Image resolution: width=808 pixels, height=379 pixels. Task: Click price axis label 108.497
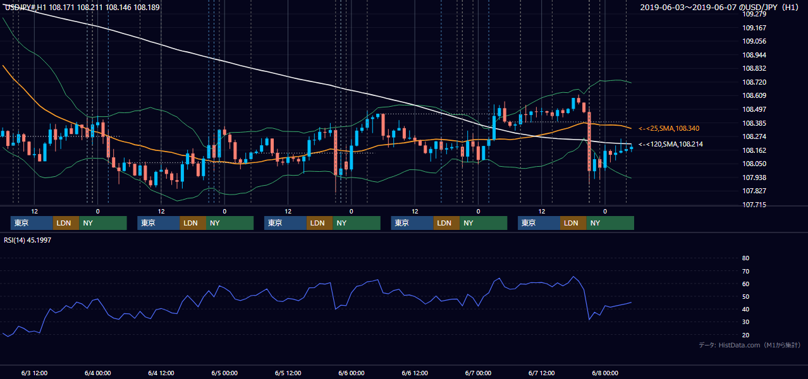754,109
